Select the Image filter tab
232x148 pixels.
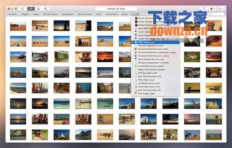point(36,14)
